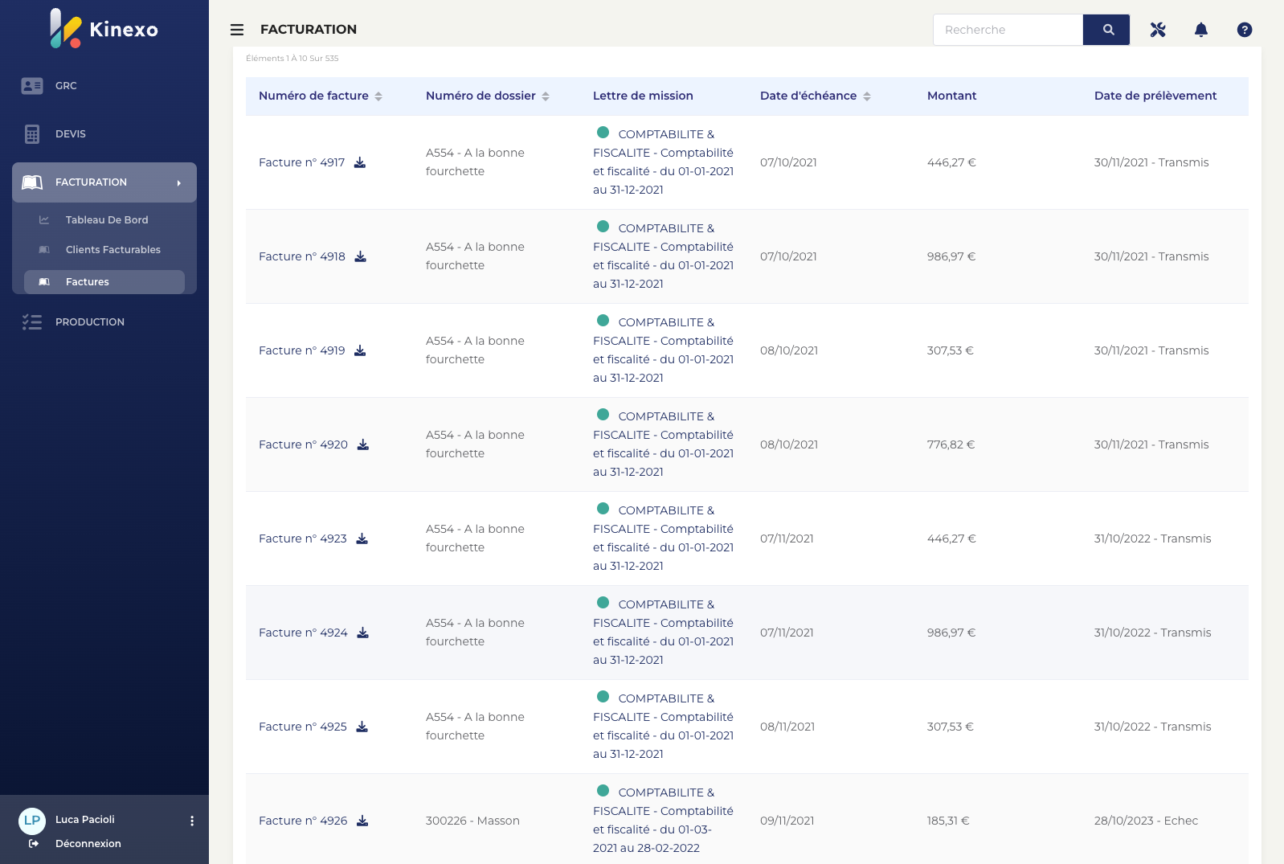Open the tools settings icon
The height and width of the screenshot is (864, 1284).
point(1158,30)
